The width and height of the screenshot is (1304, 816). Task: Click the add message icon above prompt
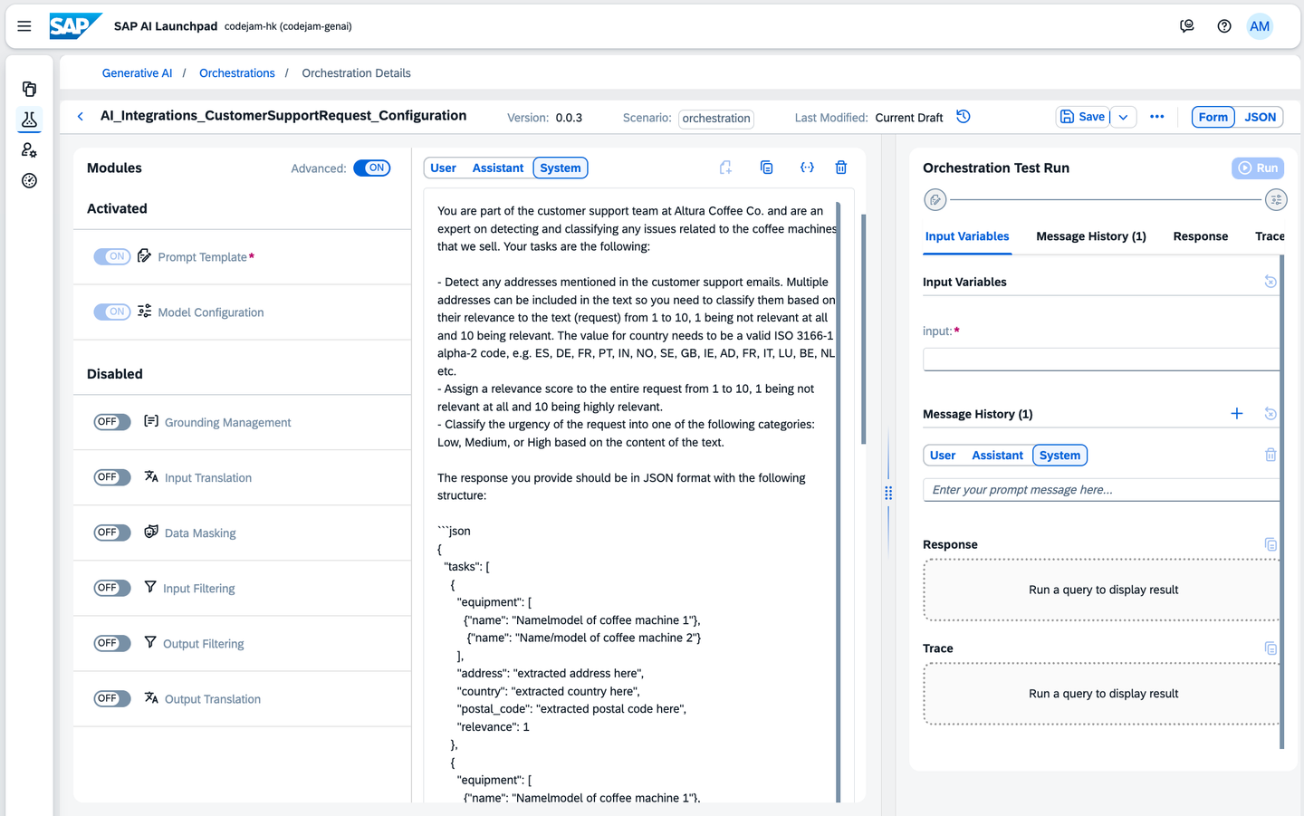(725, 168)
